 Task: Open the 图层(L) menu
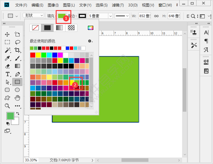[69, 5]
